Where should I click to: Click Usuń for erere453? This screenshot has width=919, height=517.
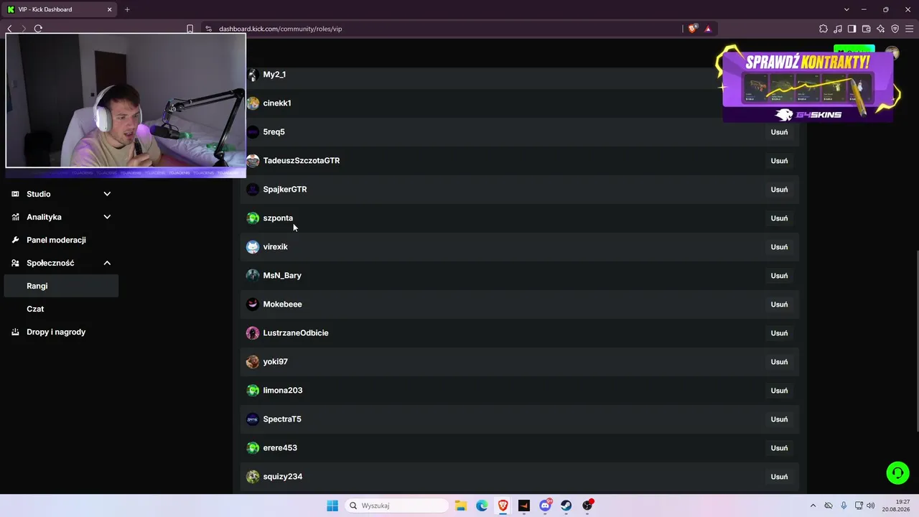pos(779,448)
